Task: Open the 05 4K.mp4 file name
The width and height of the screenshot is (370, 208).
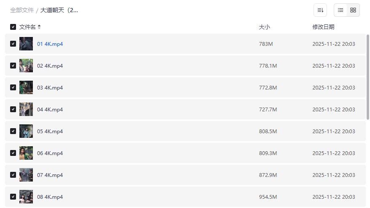Action: (x=50, y=131)
